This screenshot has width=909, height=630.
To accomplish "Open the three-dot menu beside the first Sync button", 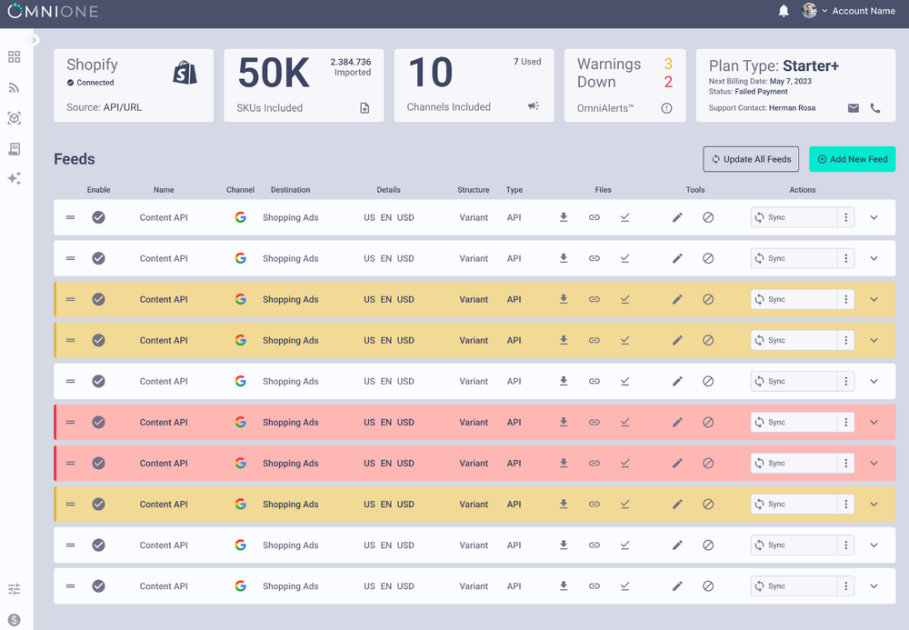I will [845, 217].
